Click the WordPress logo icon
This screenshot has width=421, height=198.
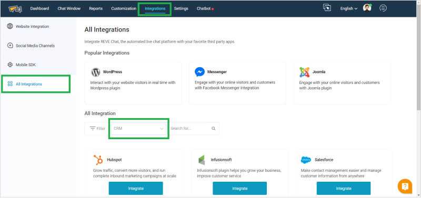tap(96, 72)
